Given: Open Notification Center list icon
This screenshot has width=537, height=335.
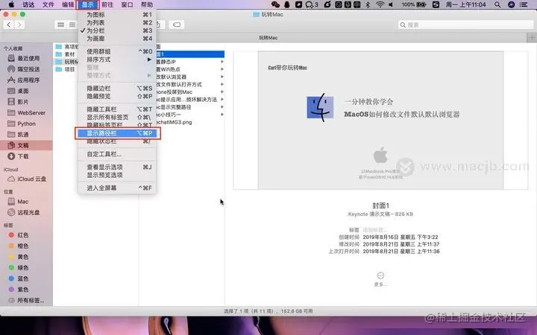Looking at the screenshot, I should point(524,4).
